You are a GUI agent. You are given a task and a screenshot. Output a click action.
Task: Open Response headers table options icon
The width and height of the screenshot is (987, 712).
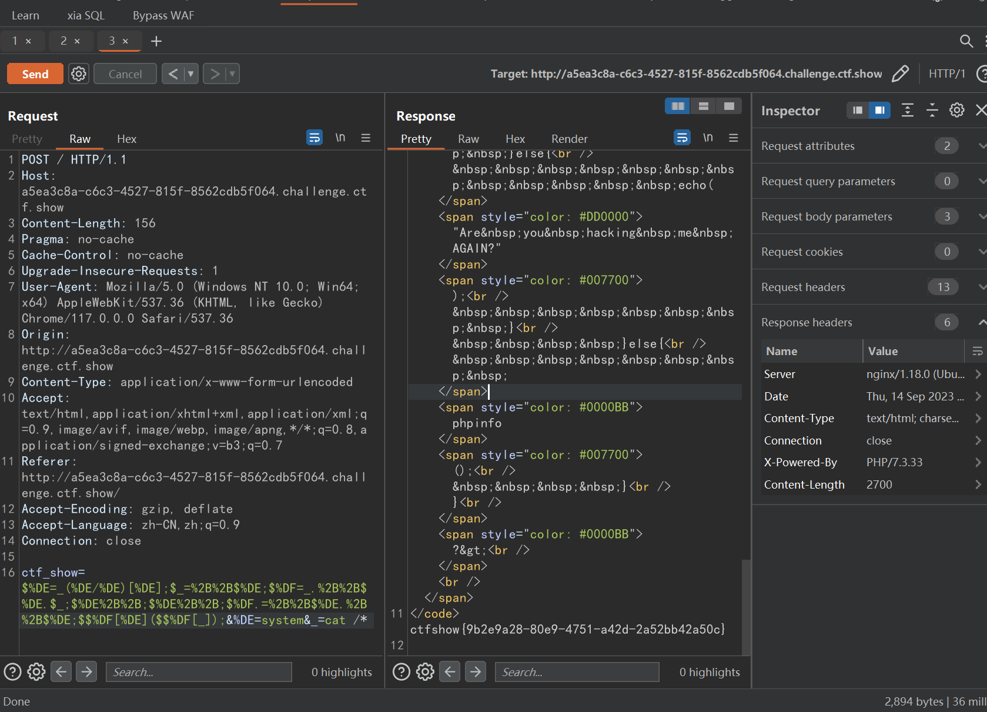point(977,351)
